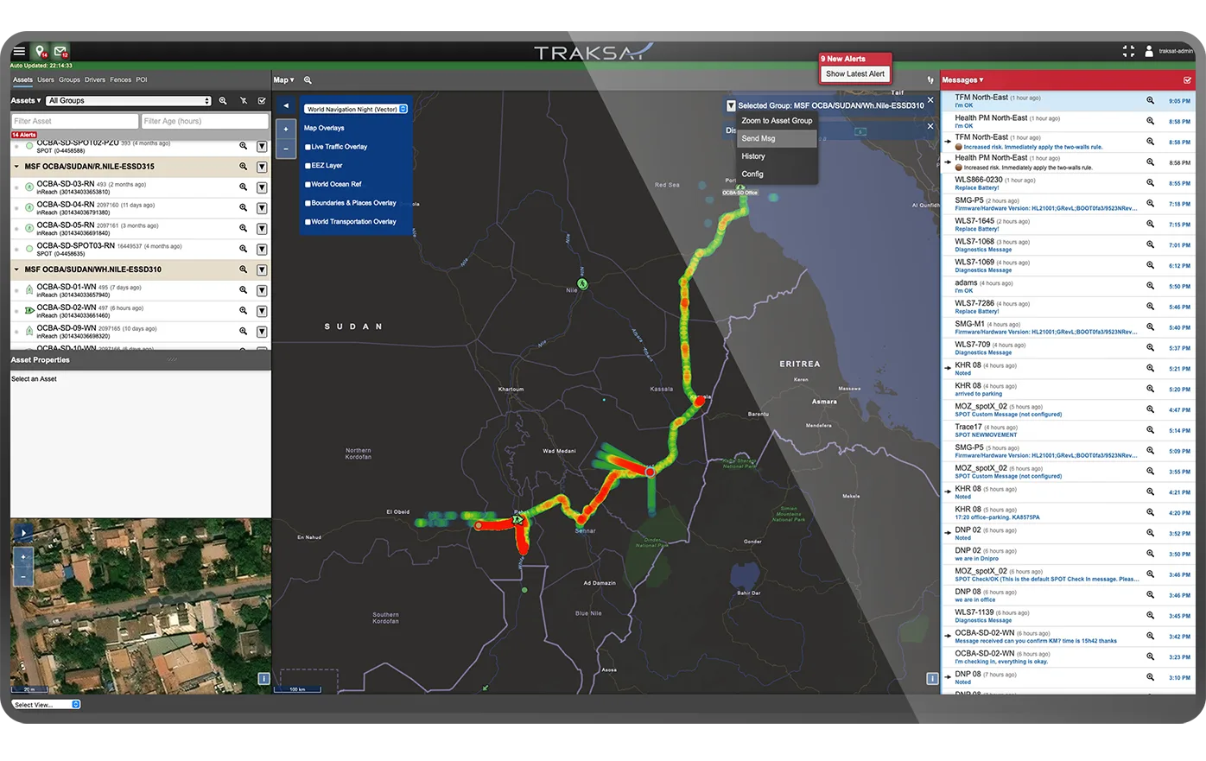1206x761 pixels.
Task: Enable World Transportation Overlay checkbox
Action: tap(308, 222)
